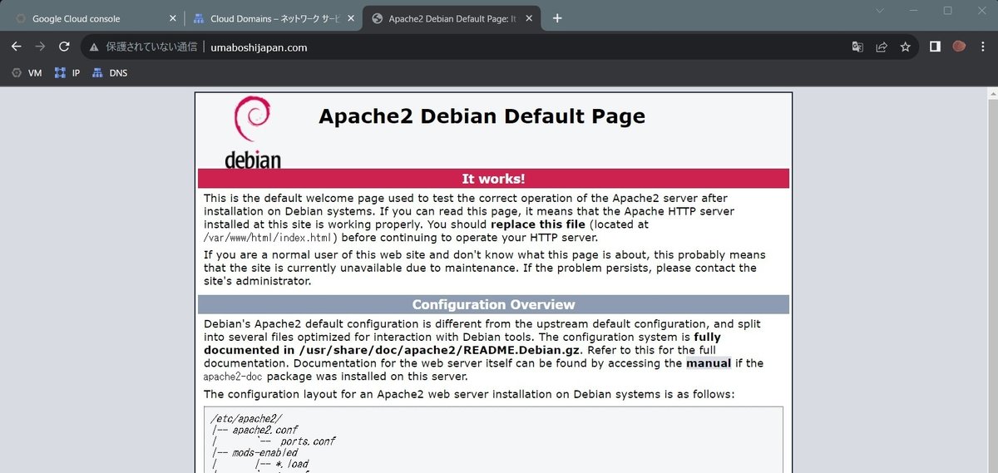Image resolution: width=998 pixels, height=473 pixels.
Task: Click the /var/www/html/index.html path text
Action: 267,238
